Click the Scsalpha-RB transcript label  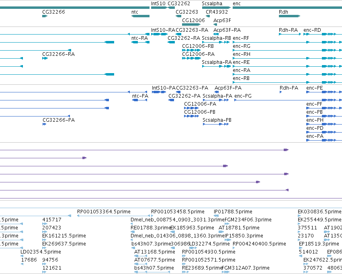[x=216, y=38]
